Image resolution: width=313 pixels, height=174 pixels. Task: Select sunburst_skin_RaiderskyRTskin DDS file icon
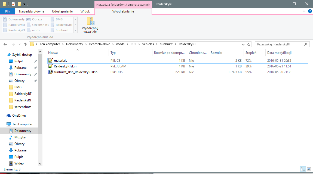click(x=51, y=72)
